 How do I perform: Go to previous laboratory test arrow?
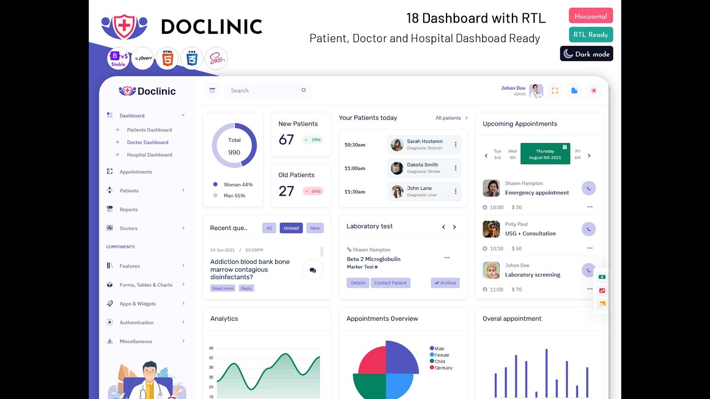[443, 227]
